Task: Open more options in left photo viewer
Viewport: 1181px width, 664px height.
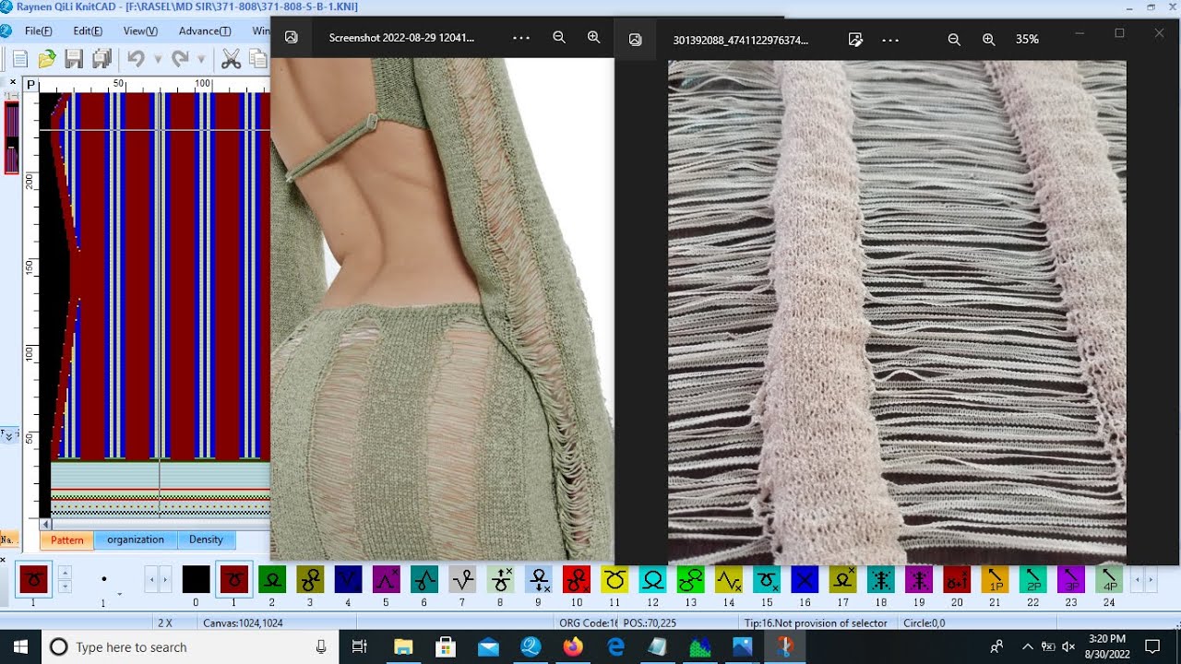Action: tap(521, 38)
